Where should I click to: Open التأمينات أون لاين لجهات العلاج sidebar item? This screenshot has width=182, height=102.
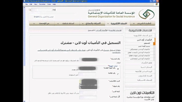139,56
